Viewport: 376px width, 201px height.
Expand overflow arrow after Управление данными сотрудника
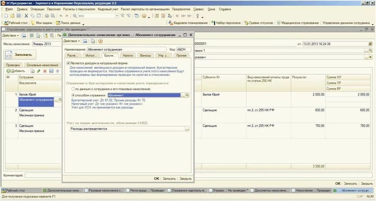coord(373,24)
